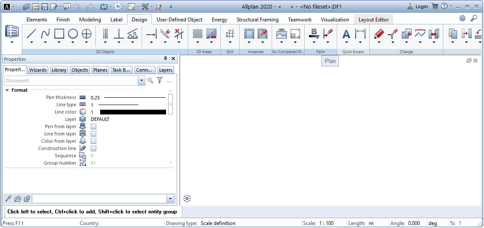Select the Parallel lines tool

click(105, 34)
